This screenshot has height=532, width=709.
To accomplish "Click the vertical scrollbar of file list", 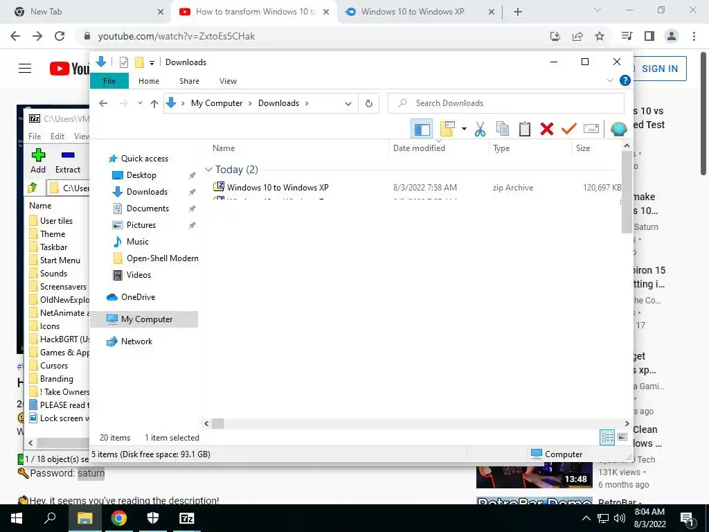I will (627, 192).
